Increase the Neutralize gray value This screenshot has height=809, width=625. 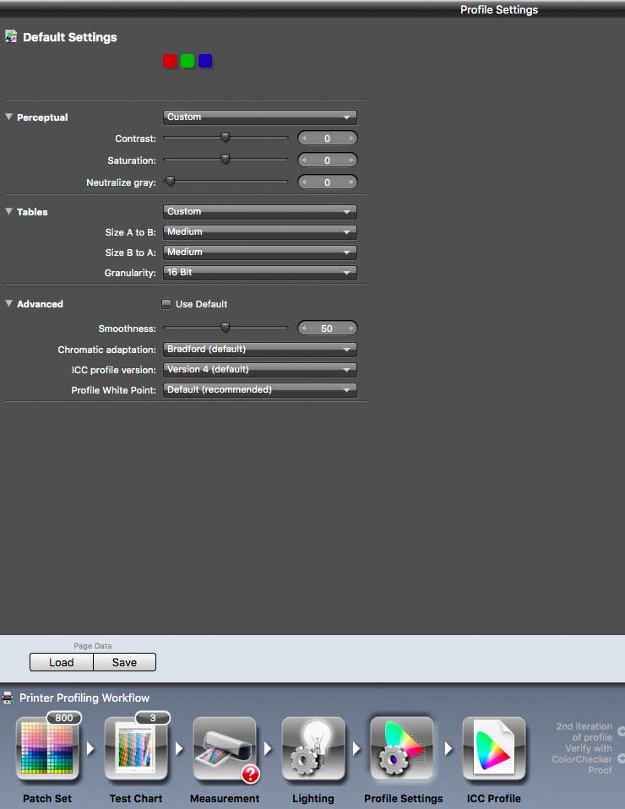tap(351, 182)
